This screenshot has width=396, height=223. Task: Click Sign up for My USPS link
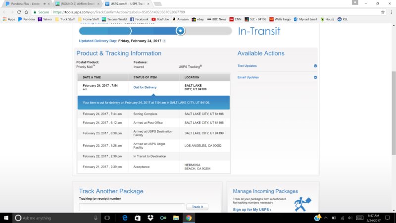(x=252, y=210)
